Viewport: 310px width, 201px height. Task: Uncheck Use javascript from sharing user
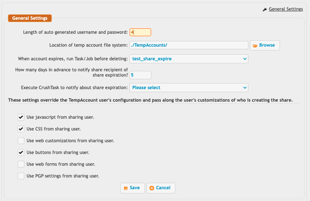[21, 117]
